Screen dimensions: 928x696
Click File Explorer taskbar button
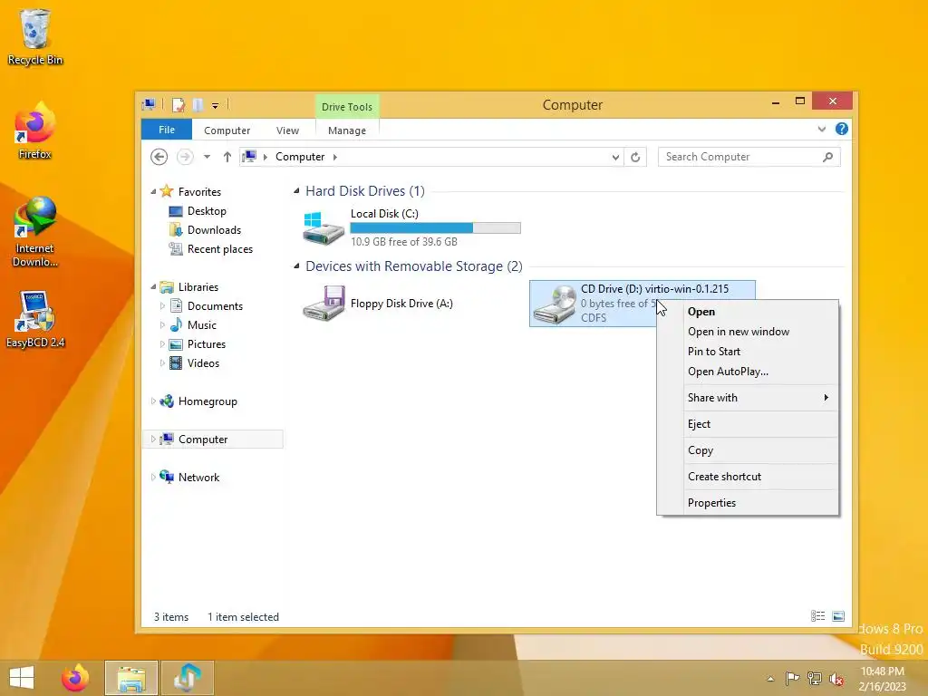click(x=131, y=678)
